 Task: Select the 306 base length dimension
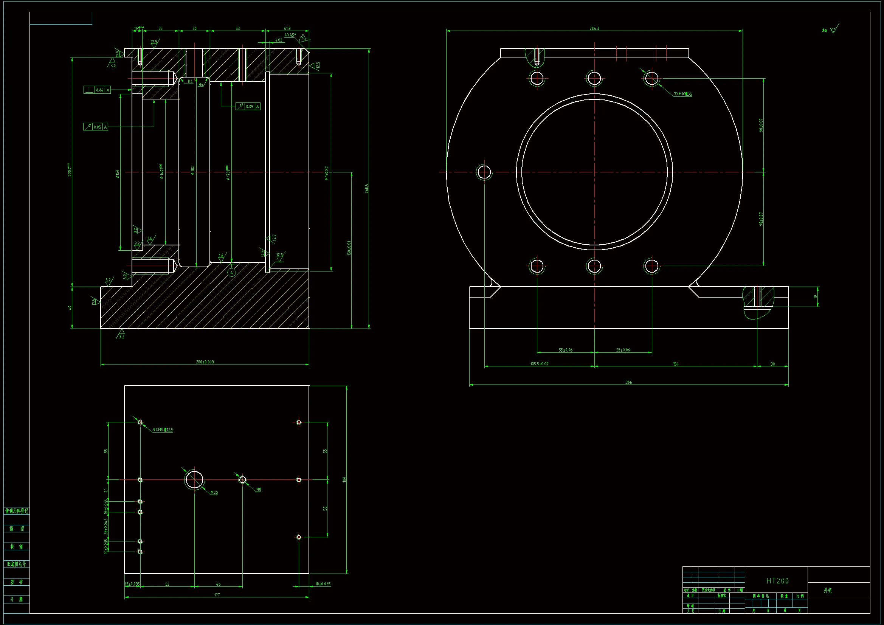[628, 382]
